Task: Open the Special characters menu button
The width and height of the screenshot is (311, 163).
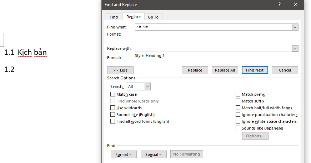Action: 154,154
